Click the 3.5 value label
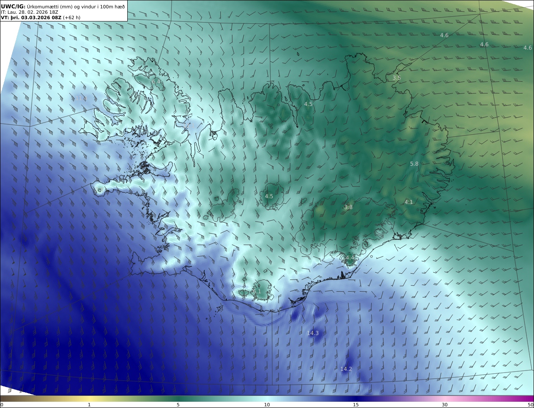Screen dimensions: 534x408 pyautogui.click(x=397, y=78)
